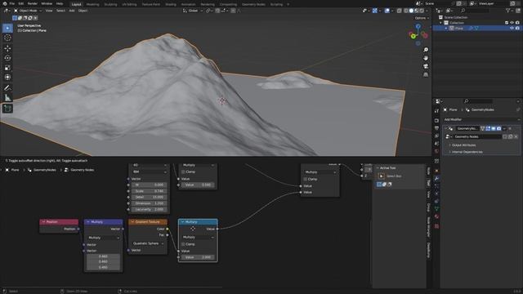
Task: Open the viewport Select menu button
Action: click(x=60, y=11)
